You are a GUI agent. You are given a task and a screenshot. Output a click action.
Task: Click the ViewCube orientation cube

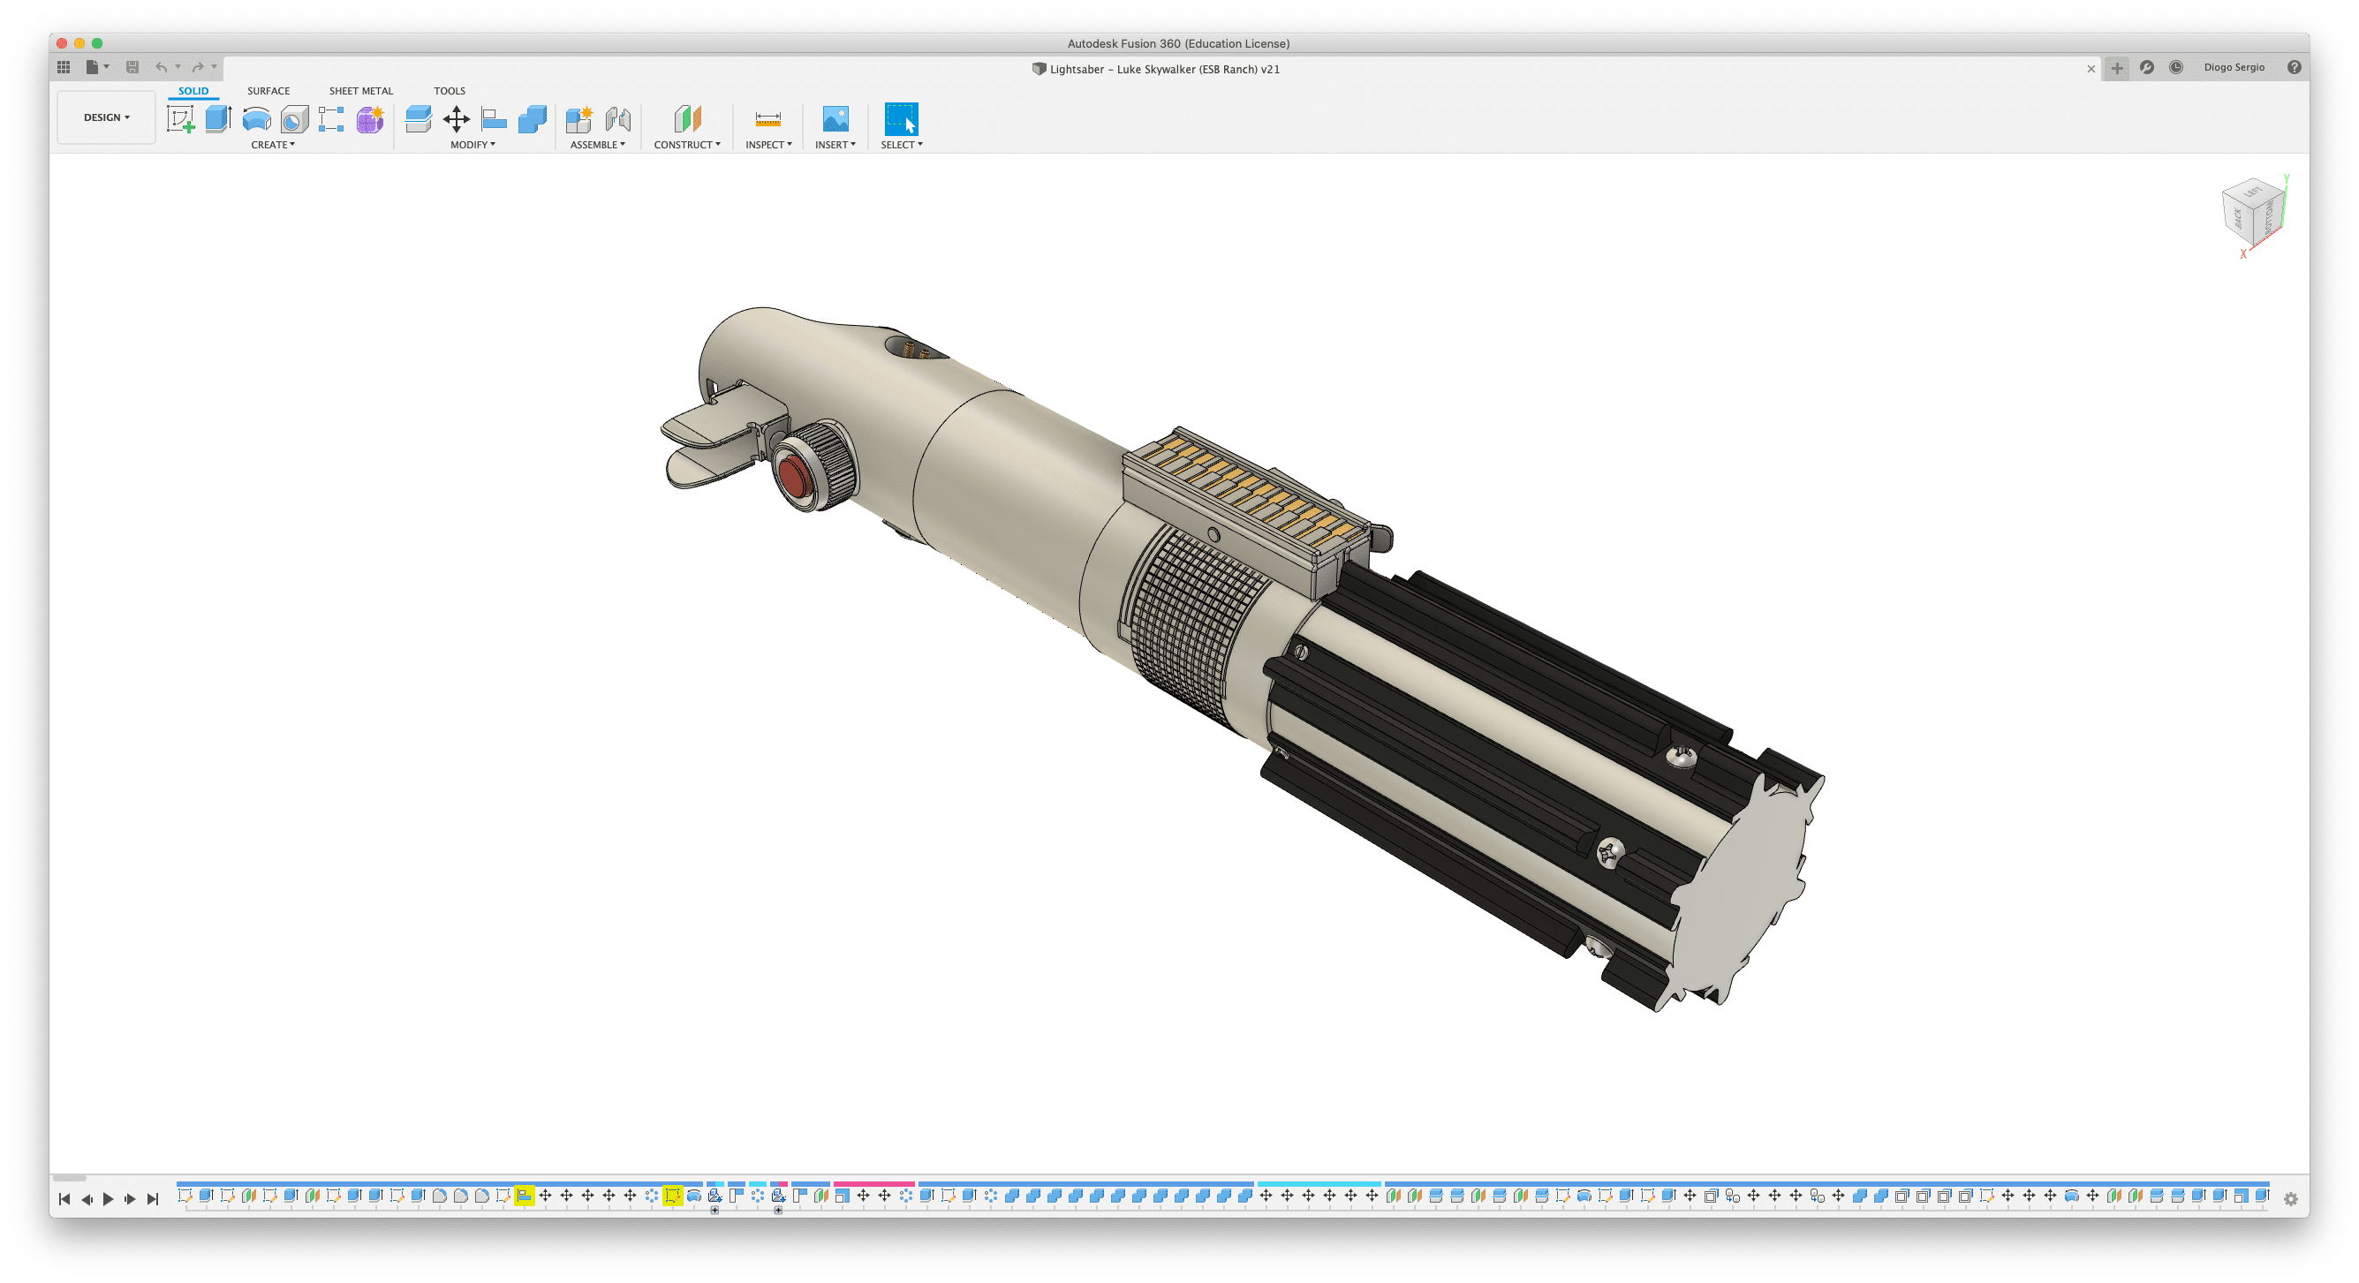coord(2253,214)
